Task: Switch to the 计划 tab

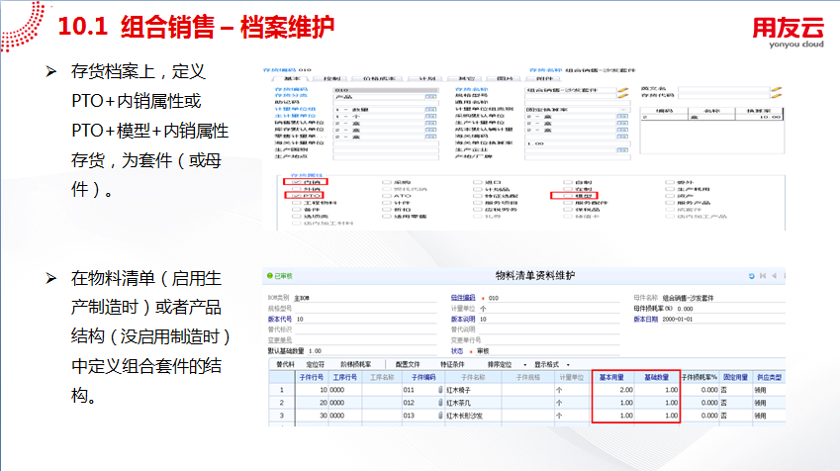Action: (x=427, y=79)
